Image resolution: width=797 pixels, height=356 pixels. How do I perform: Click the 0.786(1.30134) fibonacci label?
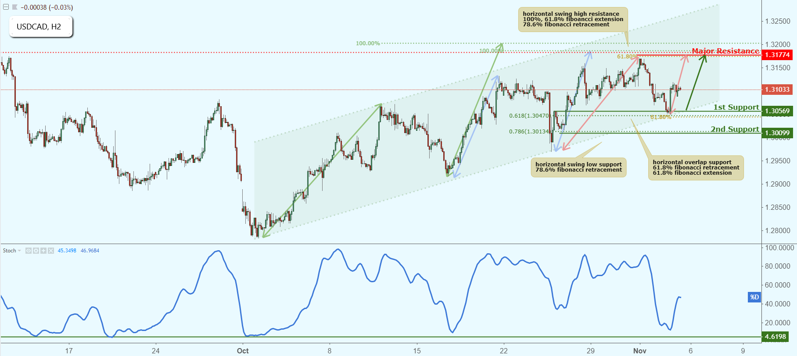[530, 132]
